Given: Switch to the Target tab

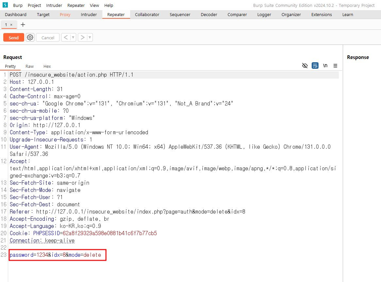Looking at the screenshot, I should [43, 15].
